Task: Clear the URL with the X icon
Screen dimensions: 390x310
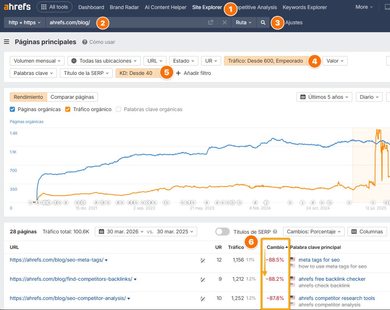Action: click(224, 22)
